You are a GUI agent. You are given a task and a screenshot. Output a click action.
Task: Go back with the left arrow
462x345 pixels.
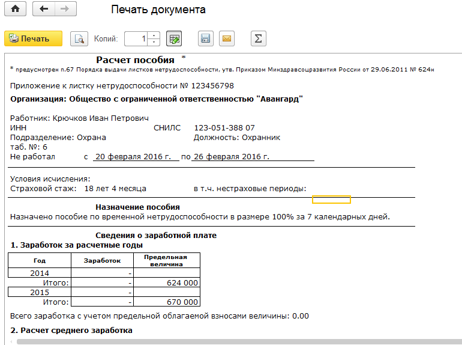pos(43,9)
